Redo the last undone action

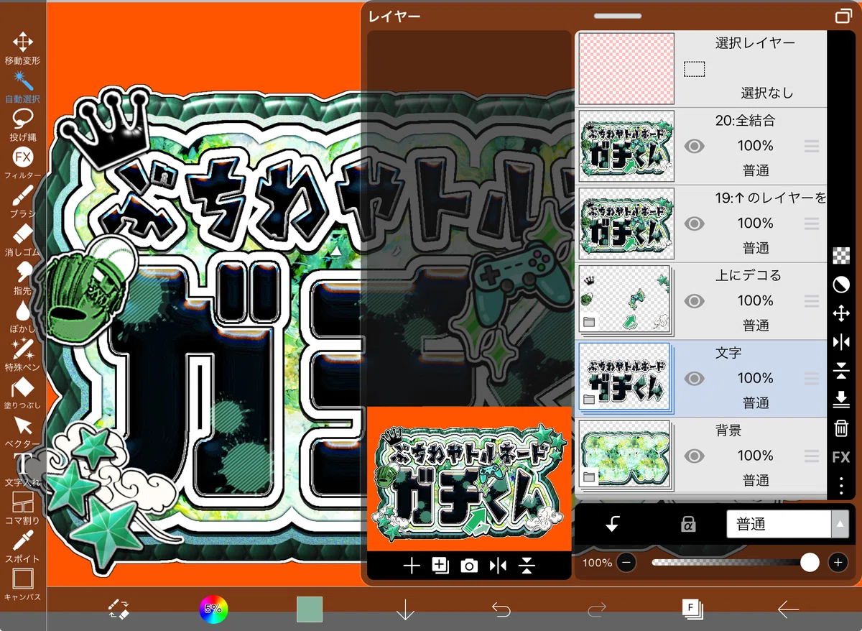(x=596, y=609)
